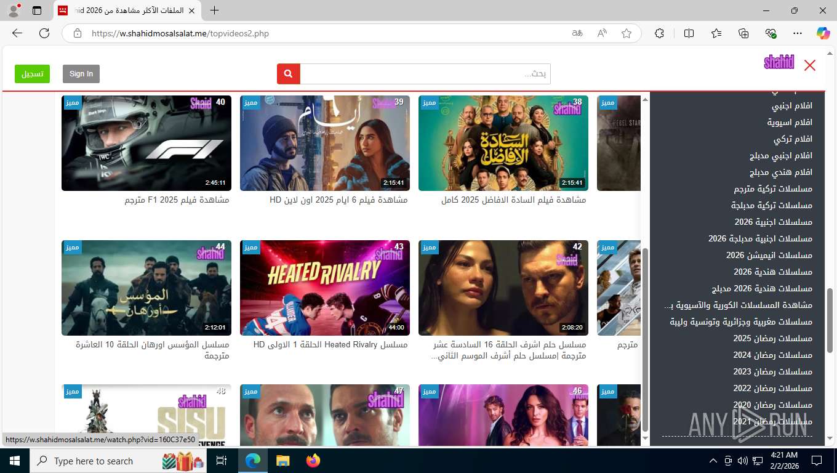Select مسلسلات تركية مترجم in sidebar
The width and height of the screenshot is (837, 473).
tap(773, 189)
